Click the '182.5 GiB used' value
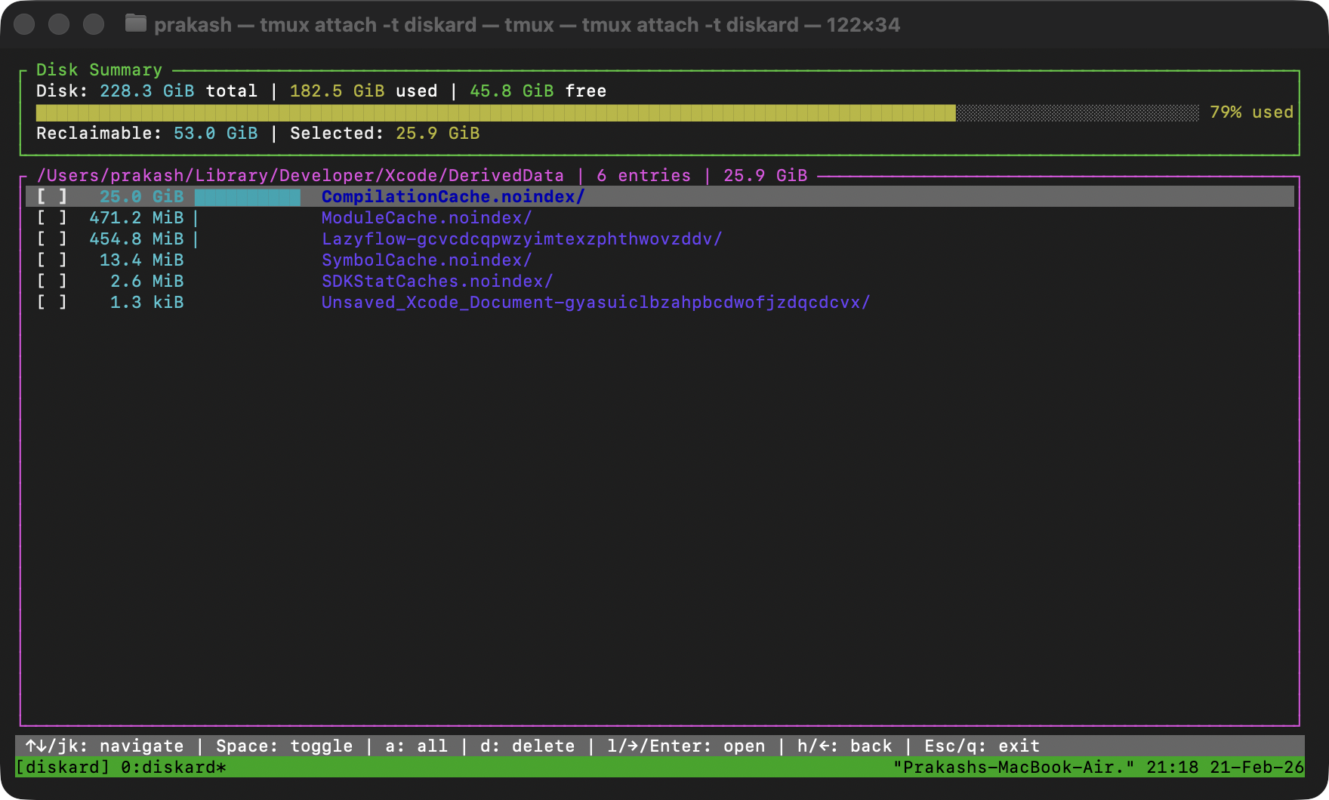1329x800 pixels. (x=363, y=91)
